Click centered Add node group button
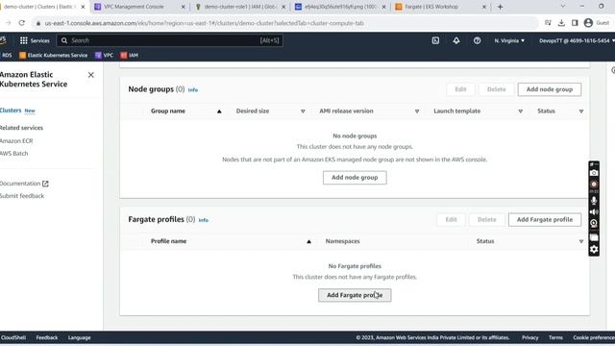Viewport: 615px width, 346px height. point(355,177)
